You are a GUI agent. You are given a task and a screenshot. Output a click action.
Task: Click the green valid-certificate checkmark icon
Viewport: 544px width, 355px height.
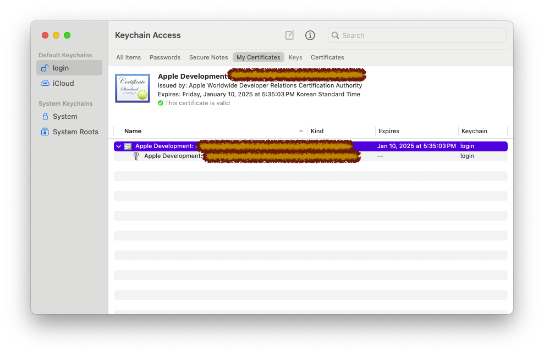pos(160,103)
